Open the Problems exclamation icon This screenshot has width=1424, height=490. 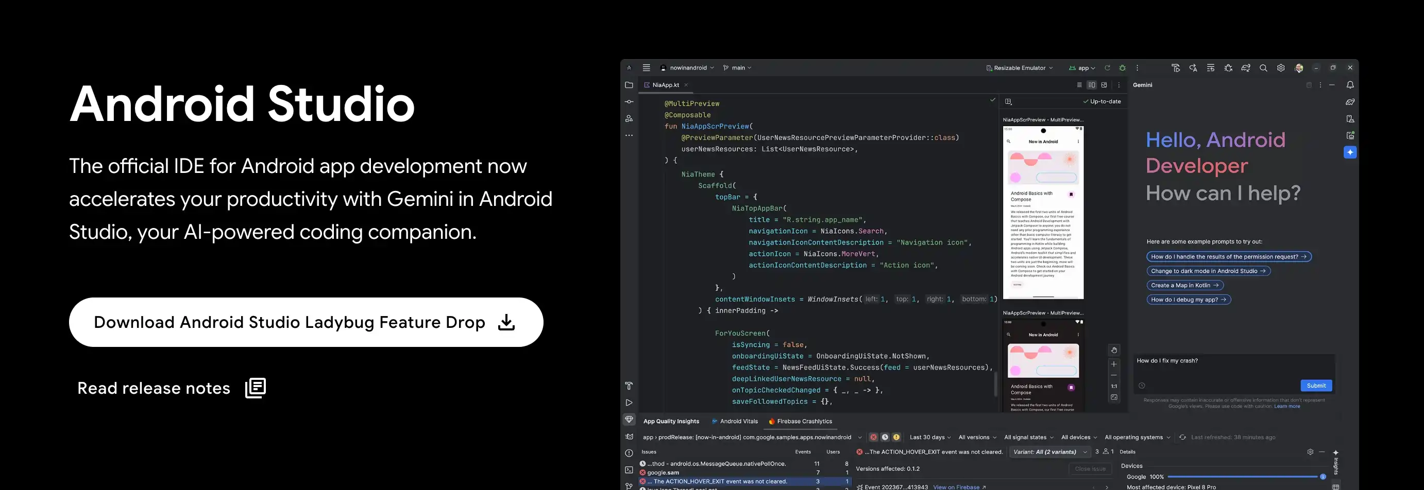point(629,453)
